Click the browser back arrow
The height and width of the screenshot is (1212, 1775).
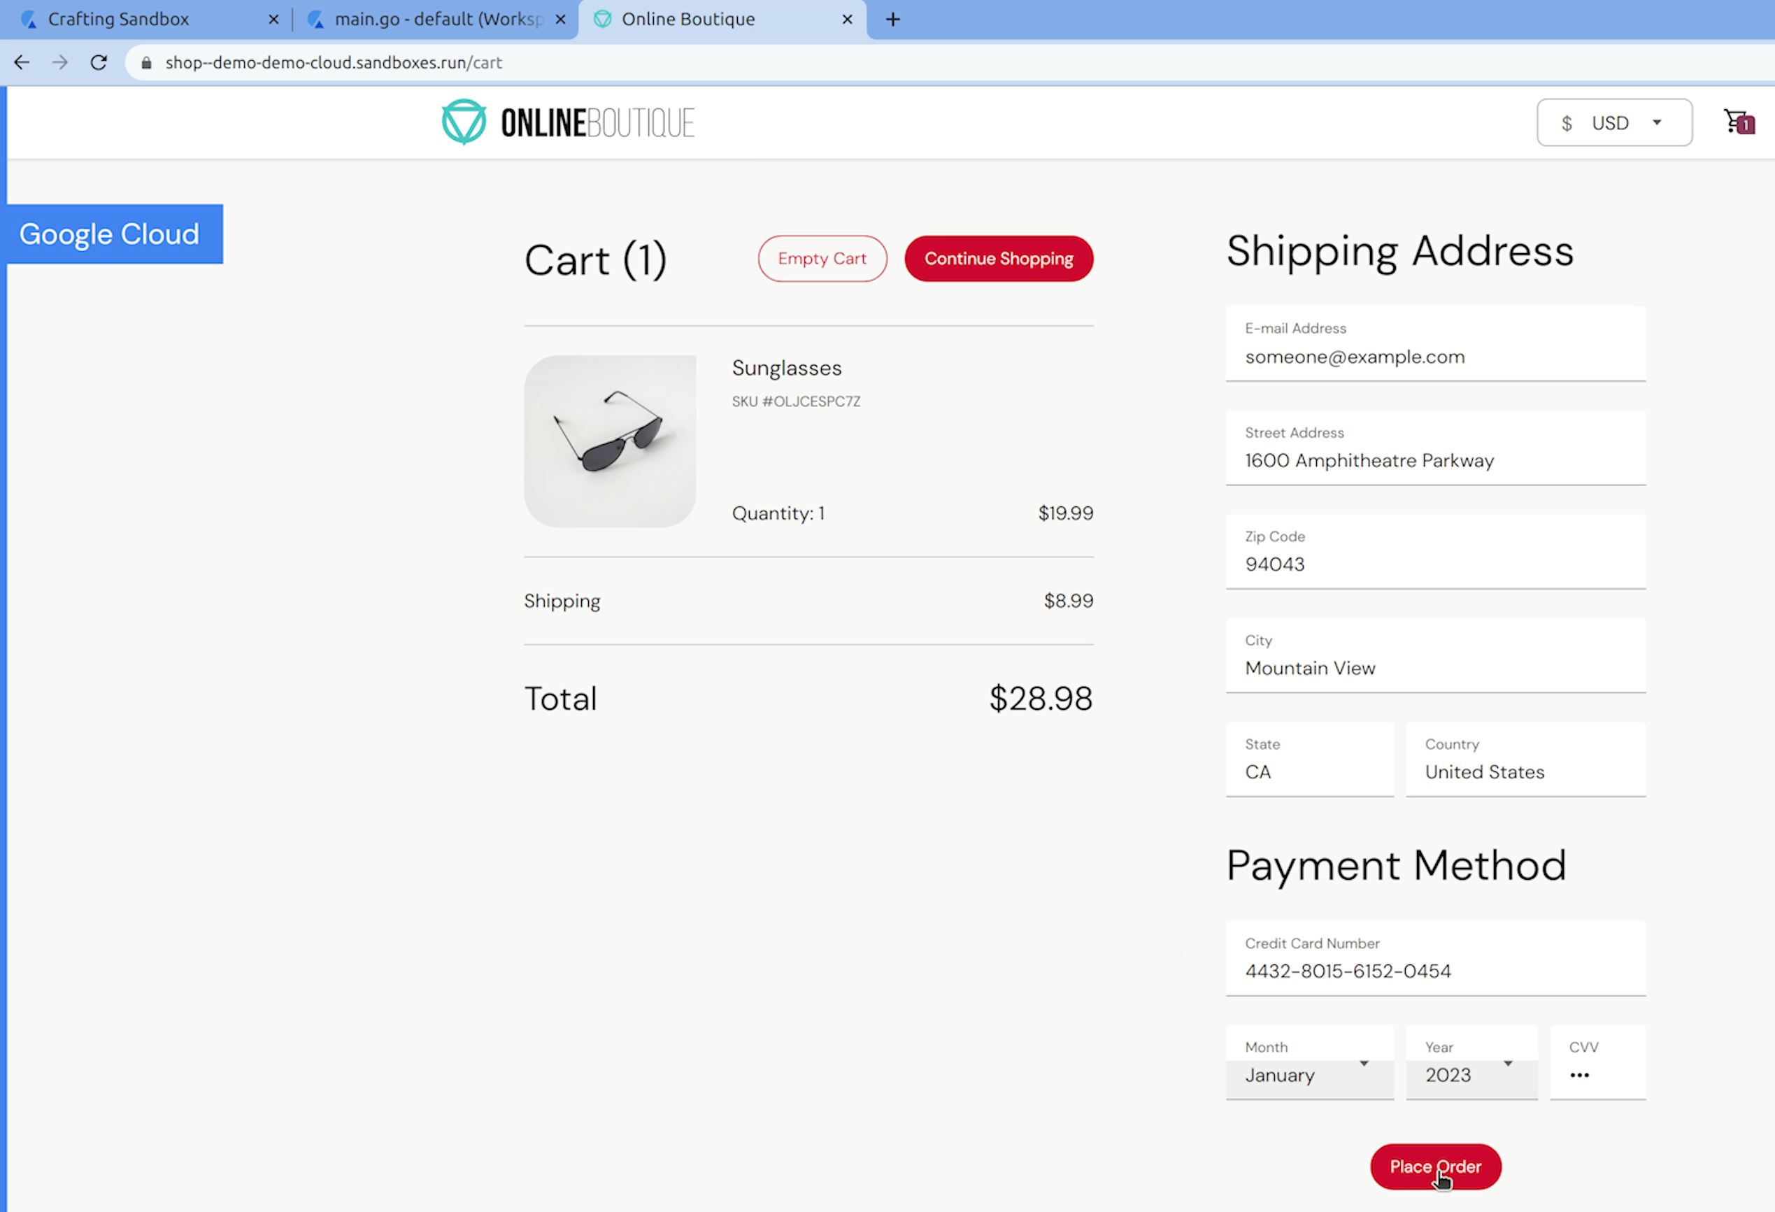tap(22, 63)
